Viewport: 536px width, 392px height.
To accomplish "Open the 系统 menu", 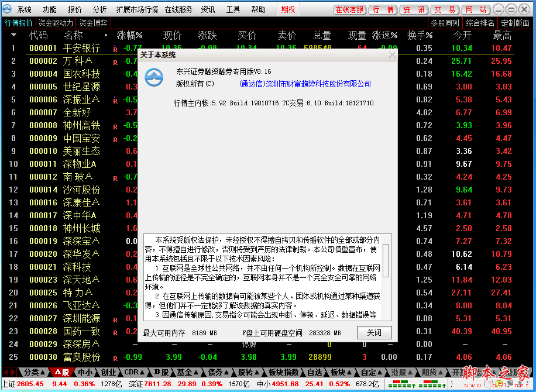I will tap(24, 9).
